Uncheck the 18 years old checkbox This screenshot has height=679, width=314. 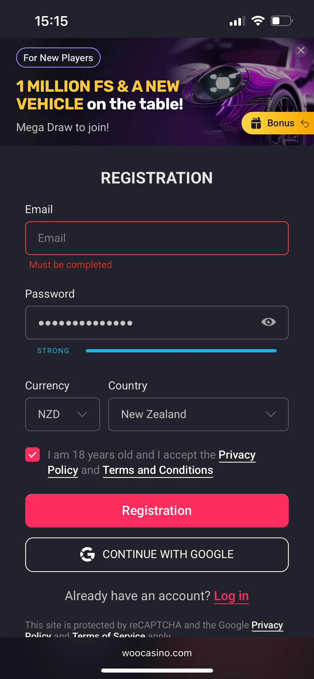[x=32, y=455]
